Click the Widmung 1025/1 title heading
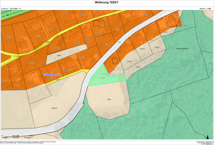This screenshot has width=214, height=145. tap(107, 3)
